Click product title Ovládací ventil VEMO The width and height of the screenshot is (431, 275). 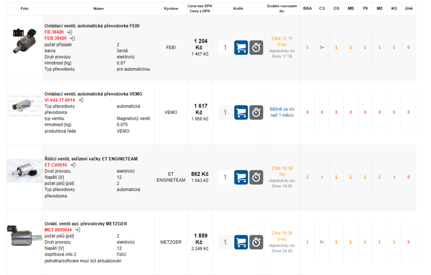94,94
